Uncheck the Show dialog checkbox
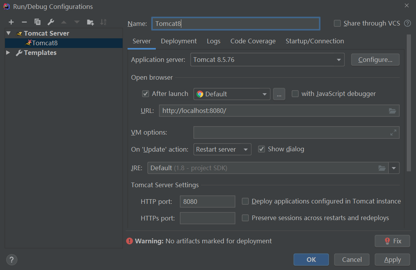The width and height of the screenshot is (416, 270). tap(262, 149)
